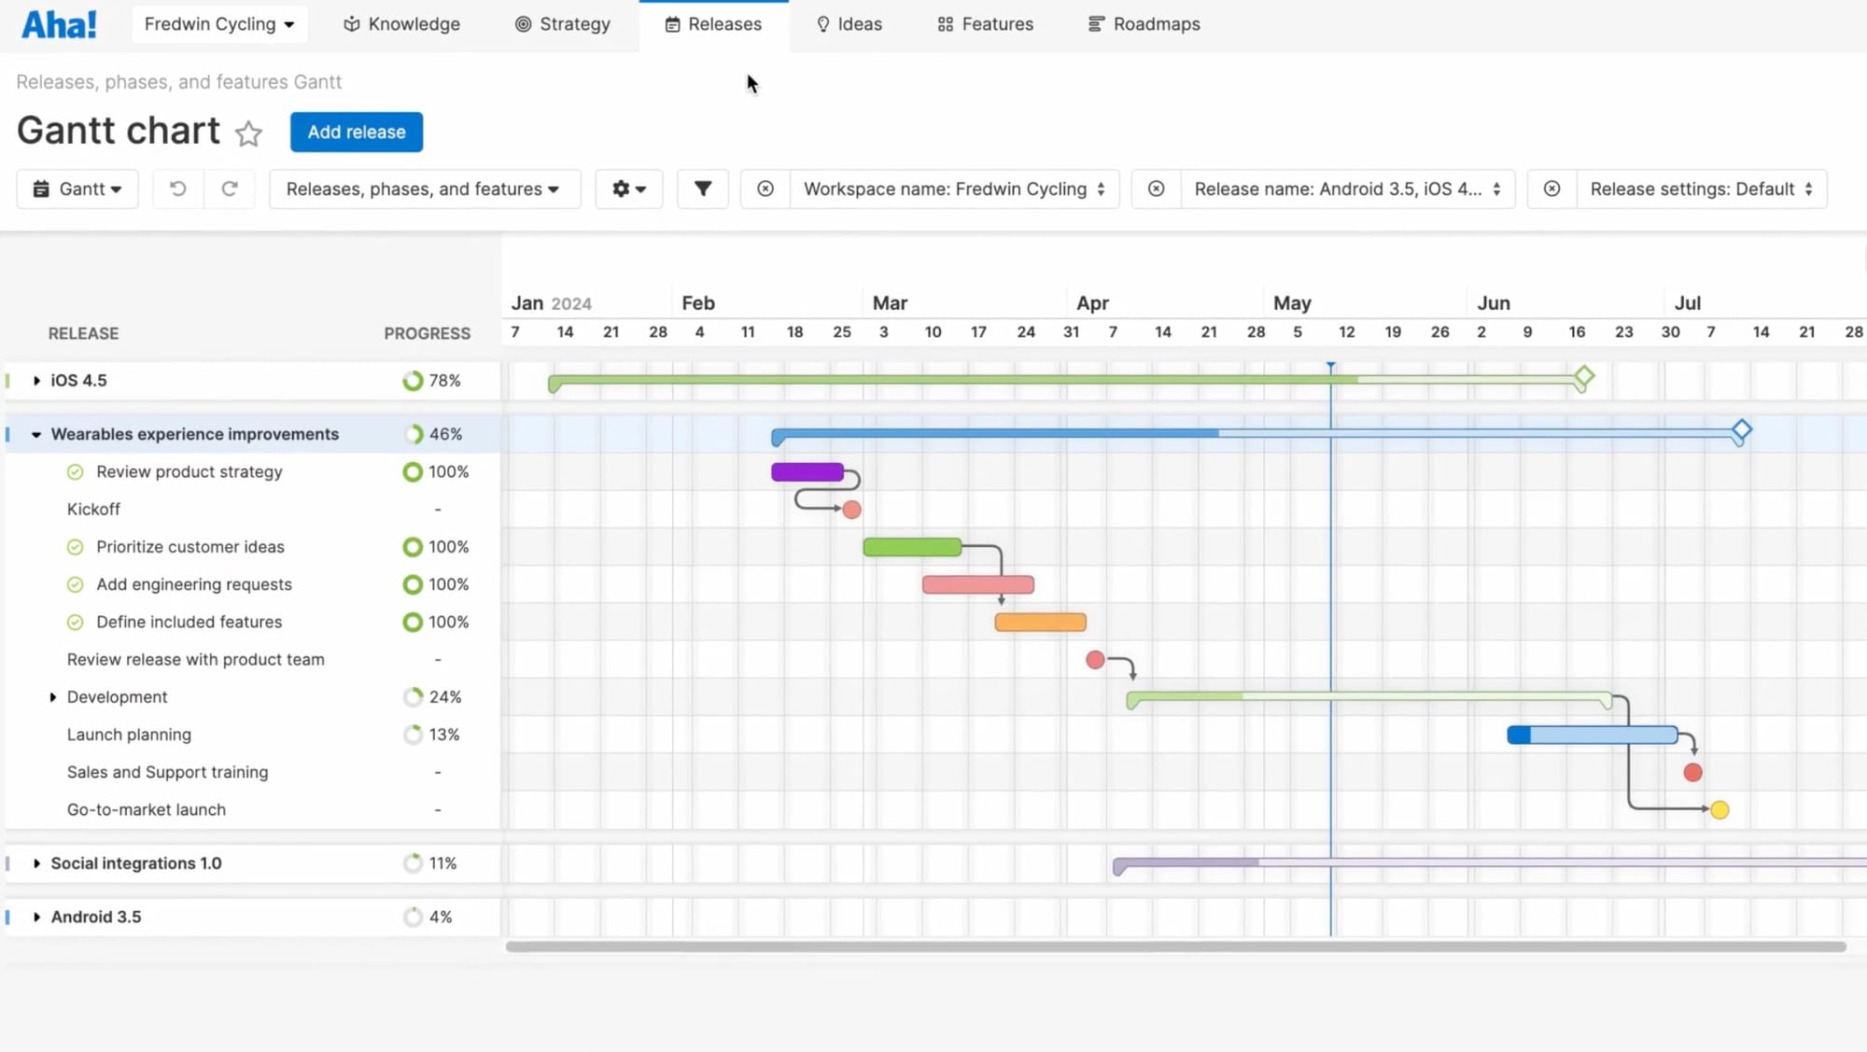Click the Aha! logo
This screenshot has height=1052, width=1867.
[59, 24]
